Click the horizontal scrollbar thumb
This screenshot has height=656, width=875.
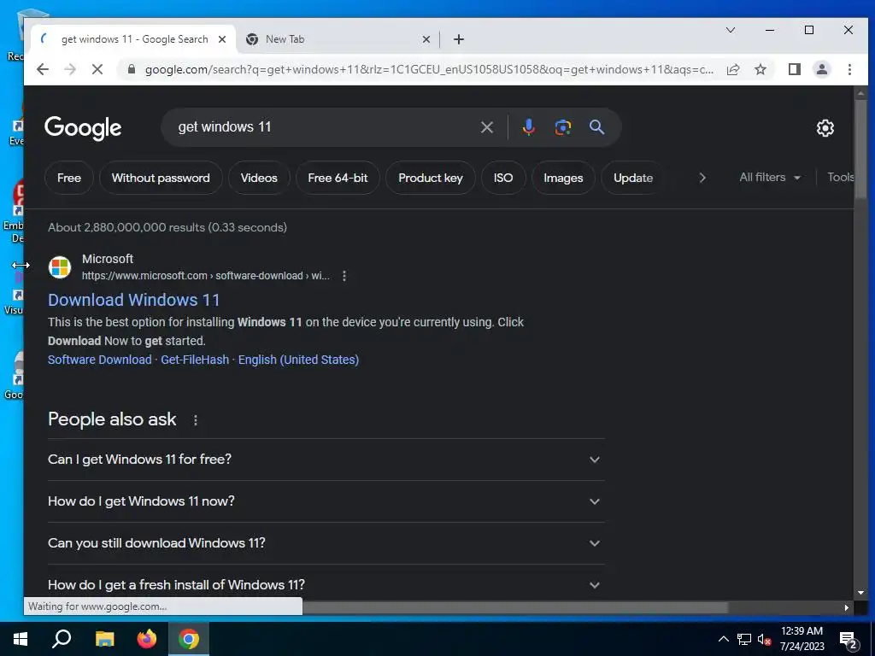pyautogui.click(x=514, y=607)
